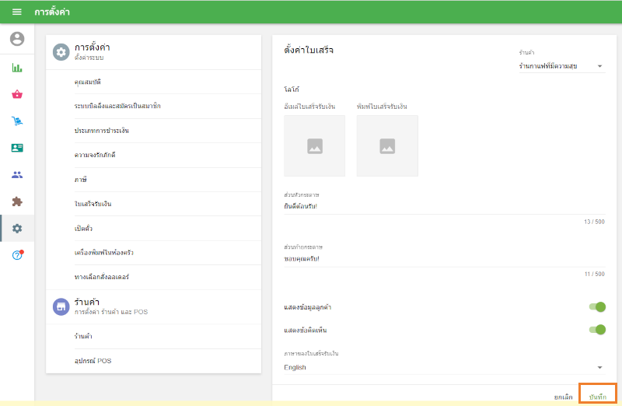Viewport: 622px width, 406px height.
Task: Open the receipt language dropdown showing English
Action: (x=443, y=367)
